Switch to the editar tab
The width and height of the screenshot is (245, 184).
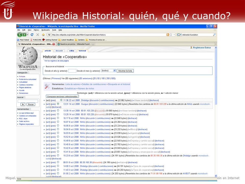tap(72, 51)
